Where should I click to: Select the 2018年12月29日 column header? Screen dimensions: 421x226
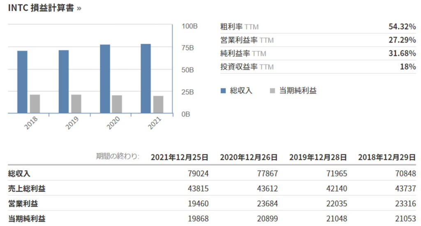pyautogui.click(x=387, y=157)
